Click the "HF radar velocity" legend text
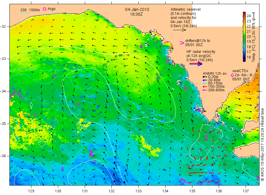266x195 pixels. [x=201, y=51]
